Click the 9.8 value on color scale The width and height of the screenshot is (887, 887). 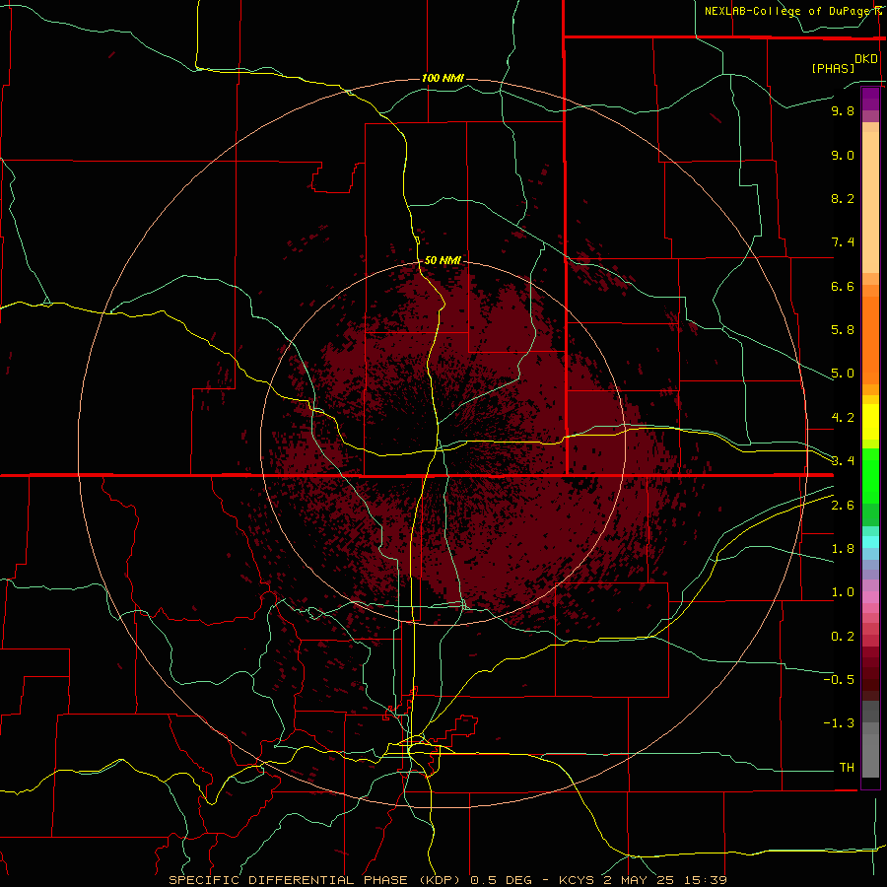pyautogui.click(x=843, y=110)
